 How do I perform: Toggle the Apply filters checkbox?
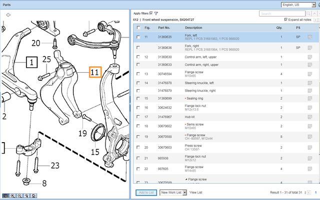tap(151, 13)
